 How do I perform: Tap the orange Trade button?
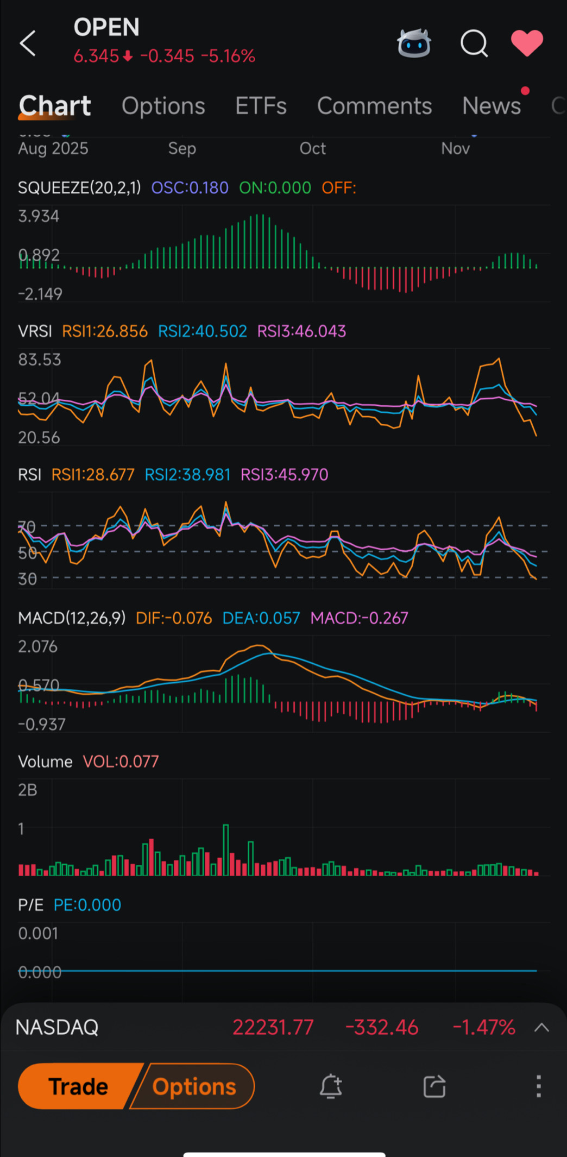tap(79, 1086)
